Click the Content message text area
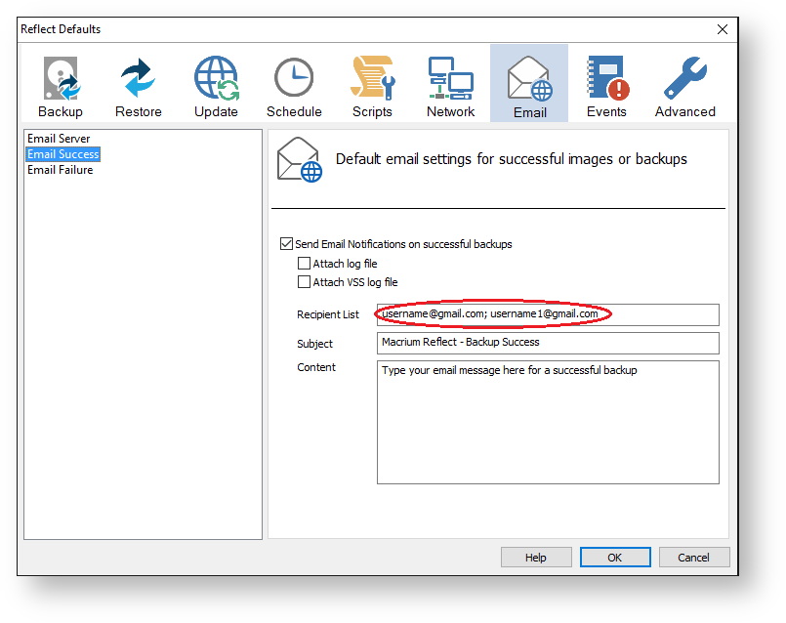This screenshot has width=786, height=623. point(548,422)
